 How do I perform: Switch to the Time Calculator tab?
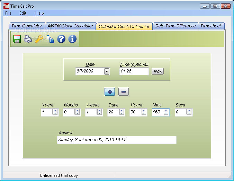[27, 26]
